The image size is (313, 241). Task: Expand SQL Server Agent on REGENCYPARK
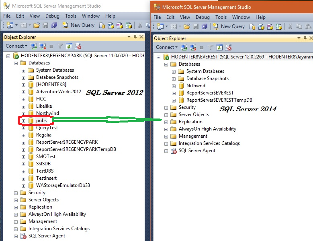(16, 236)
